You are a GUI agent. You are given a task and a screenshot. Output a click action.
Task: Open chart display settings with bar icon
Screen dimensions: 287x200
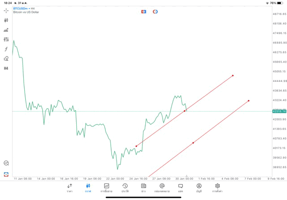(6, 30)
